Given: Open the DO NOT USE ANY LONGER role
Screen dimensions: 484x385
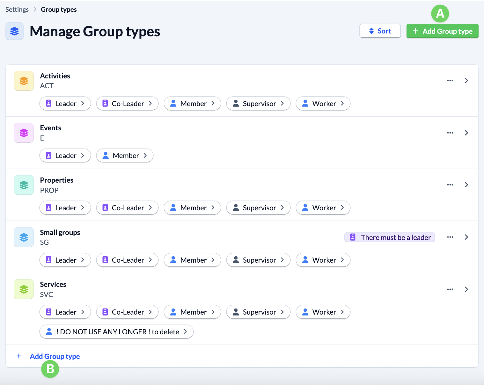Looking at the screenshot, I should point(116,332).
